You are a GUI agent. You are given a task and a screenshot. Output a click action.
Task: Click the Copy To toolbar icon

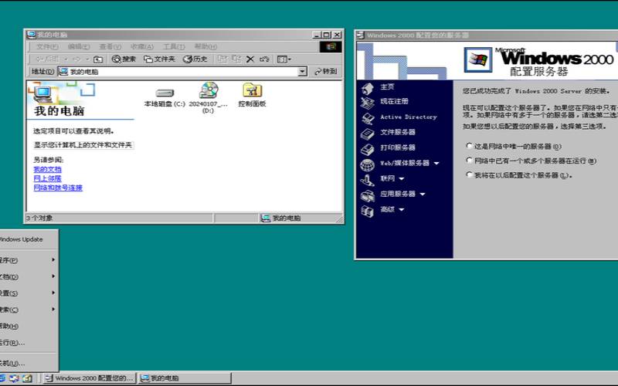pyautogui.click(x=236, y=59)
